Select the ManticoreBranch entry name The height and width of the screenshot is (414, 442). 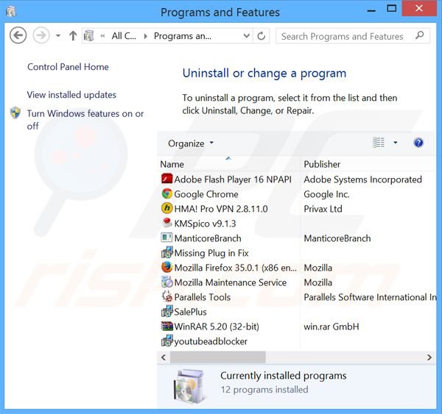pos(208,238)
